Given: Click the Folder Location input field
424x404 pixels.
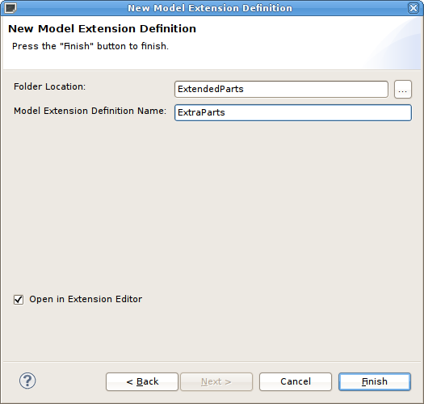Looking at the screenshot, I should click(281, 90).
